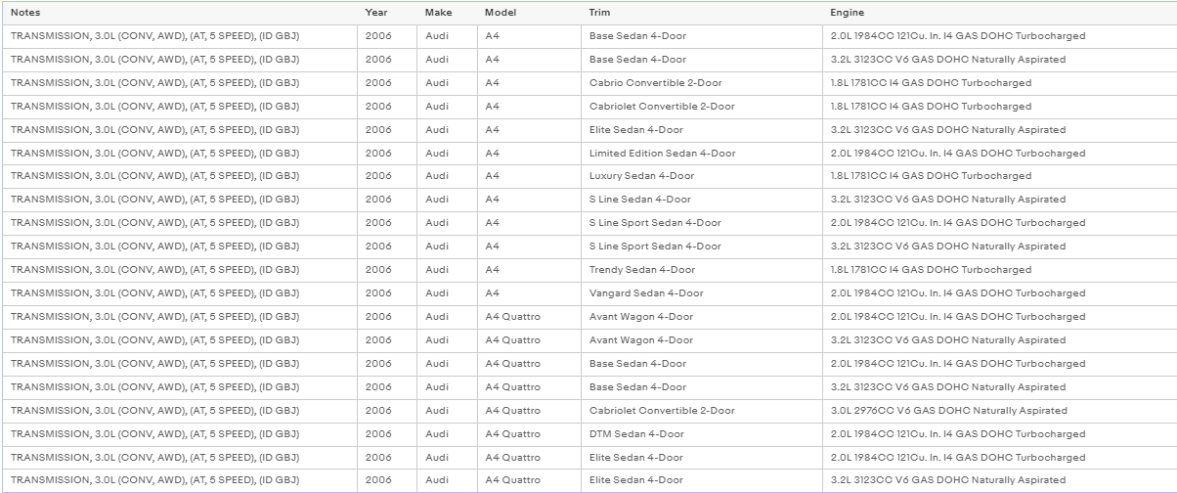Image resolution: width=1177 pixels, height=493 pixels.
Task: Click S Line Sport Sedan trim with 2.0L engine
Action: 702,223
